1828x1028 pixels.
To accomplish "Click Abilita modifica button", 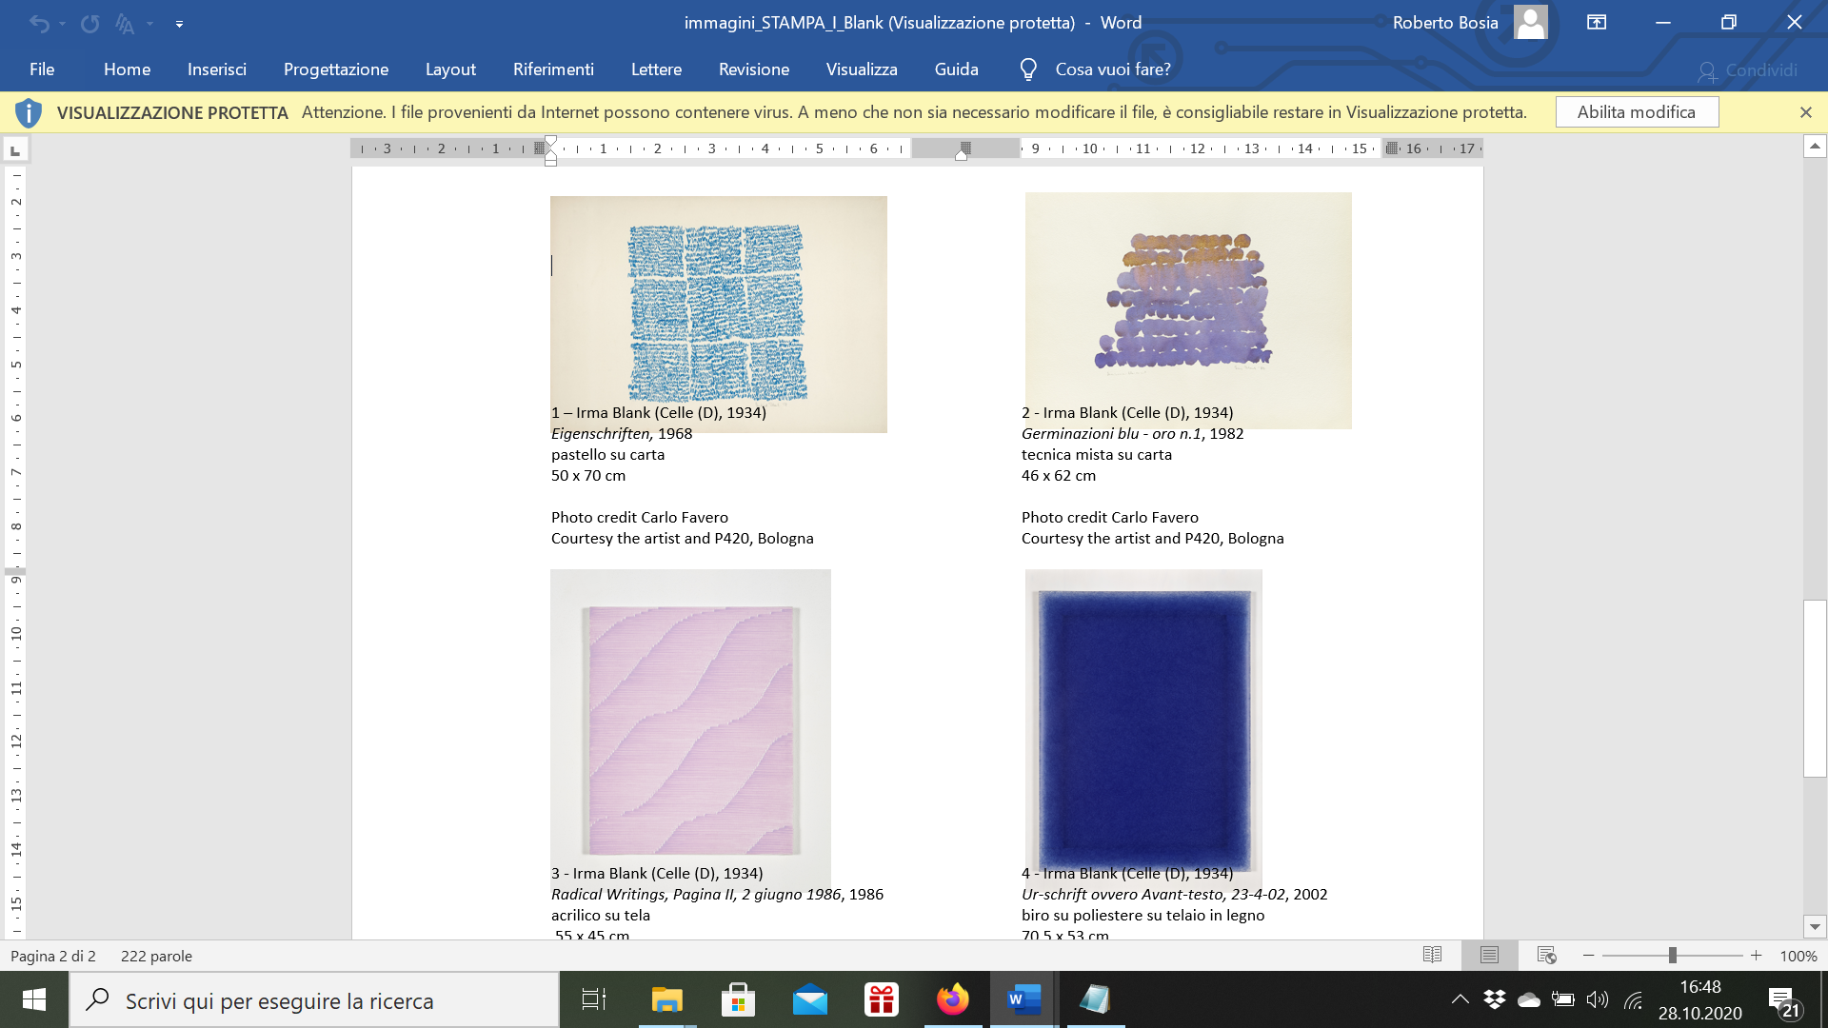I will (1637, 112).
